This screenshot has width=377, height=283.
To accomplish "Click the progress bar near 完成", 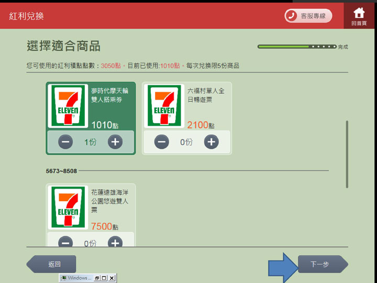I will coord(297,47).
